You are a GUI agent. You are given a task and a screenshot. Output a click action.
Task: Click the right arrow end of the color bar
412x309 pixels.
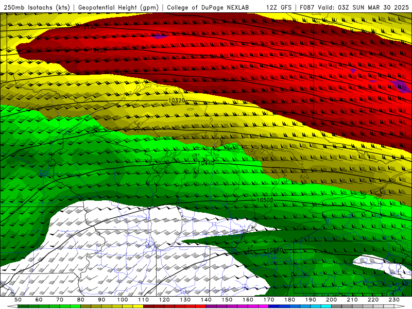point(400,306)
